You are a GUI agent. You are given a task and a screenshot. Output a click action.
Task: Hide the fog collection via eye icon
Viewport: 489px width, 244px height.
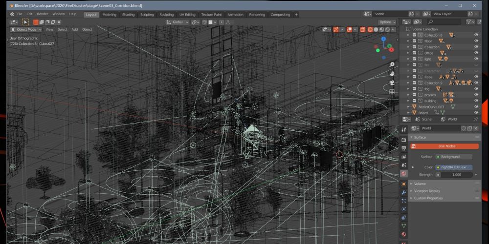476,89
